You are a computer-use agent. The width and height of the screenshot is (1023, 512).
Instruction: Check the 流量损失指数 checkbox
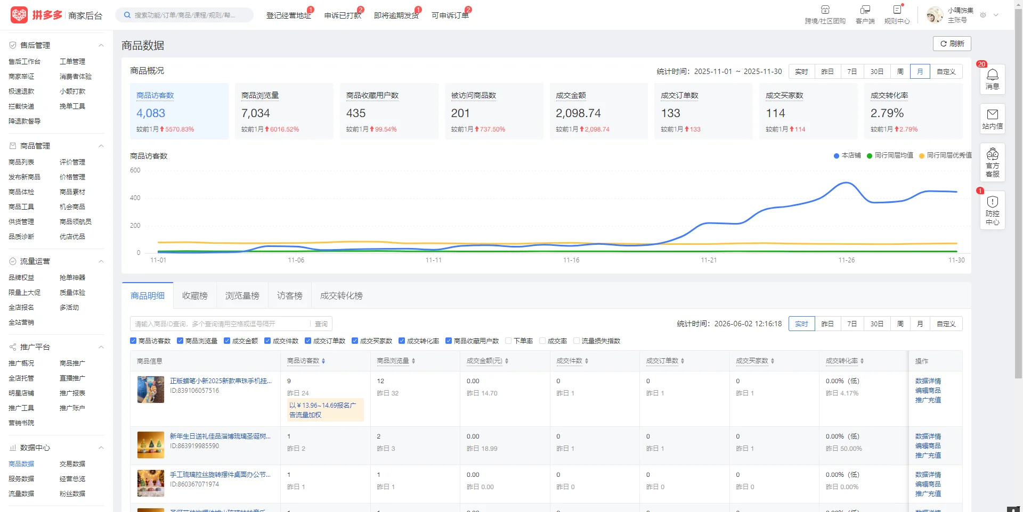click(577, 341)
